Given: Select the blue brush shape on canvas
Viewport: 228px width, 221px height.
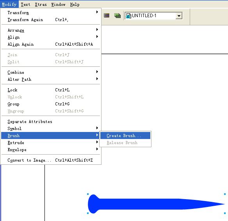Looking at the screenshot, I should 156,204.
